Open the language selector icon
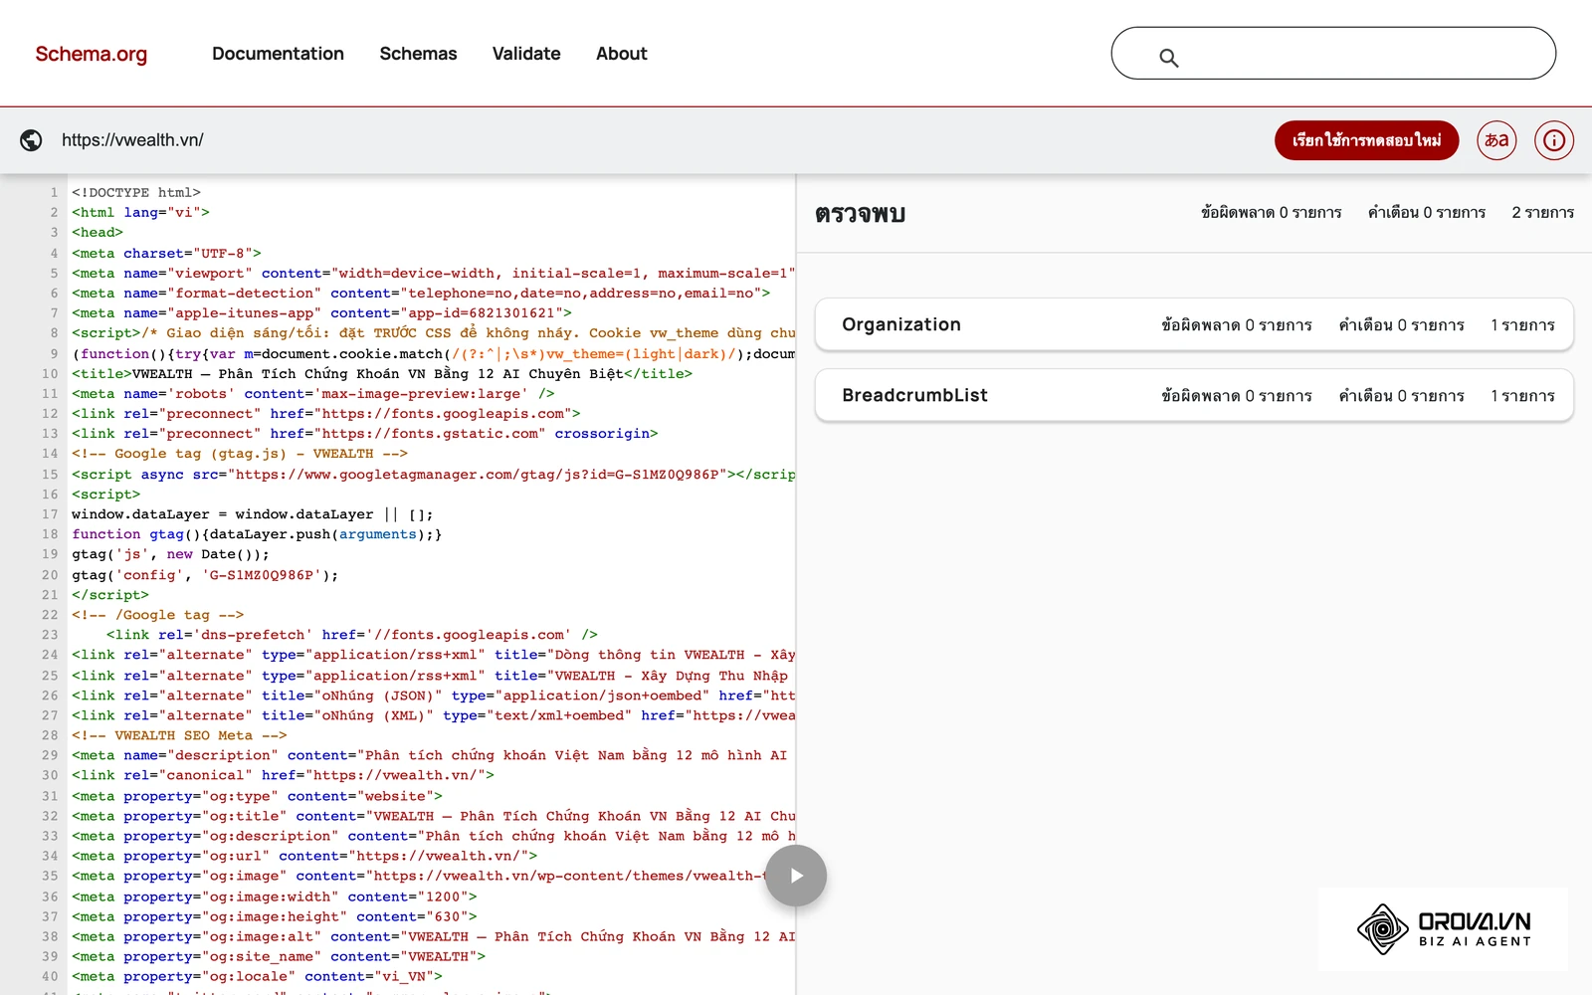Screen dimensions: 1592x995 tap(1496, 140)
